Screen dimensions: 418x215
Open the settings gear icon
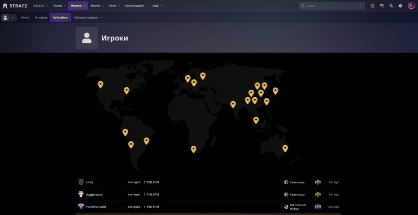click(400, 6)
